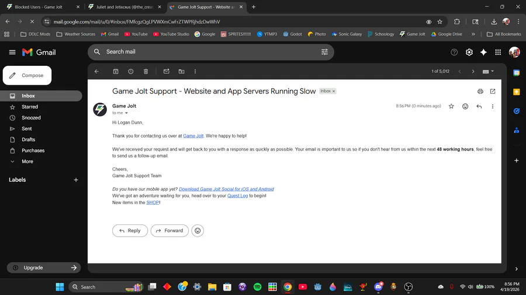Click the Upgrade button
The width and height of the screenshot is (526, 295).
click(x=44, y=268)
